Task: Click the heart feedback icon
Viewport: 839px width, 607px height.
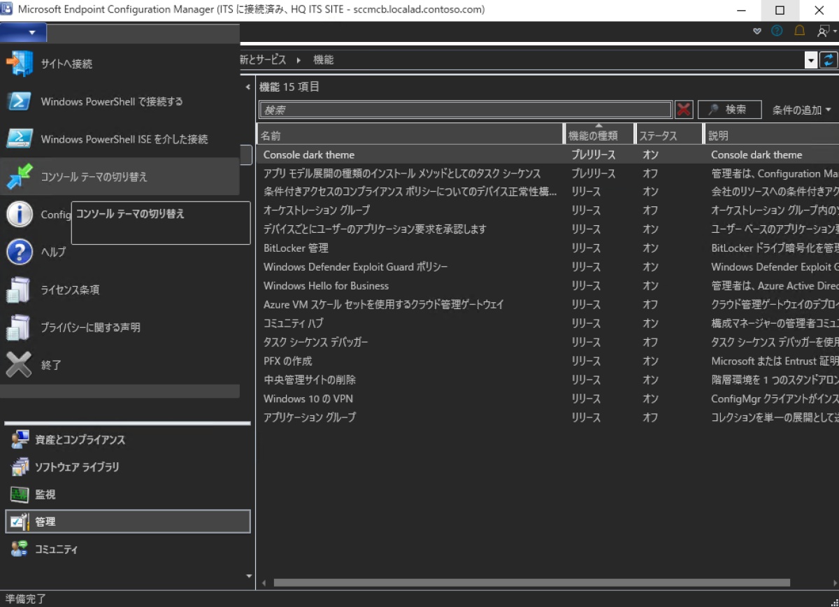Action: click(x=756, y=31)
